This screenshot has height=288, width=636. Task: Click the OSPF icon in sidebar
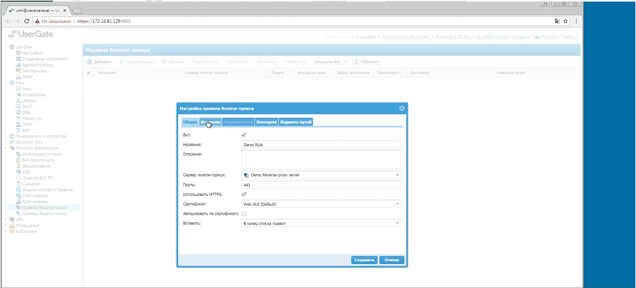click(19, 124)
